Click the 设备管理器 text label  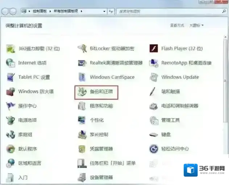click(x=101, y=177)
